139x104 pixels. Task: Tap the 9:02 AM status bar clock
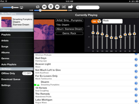click(69, 1)
